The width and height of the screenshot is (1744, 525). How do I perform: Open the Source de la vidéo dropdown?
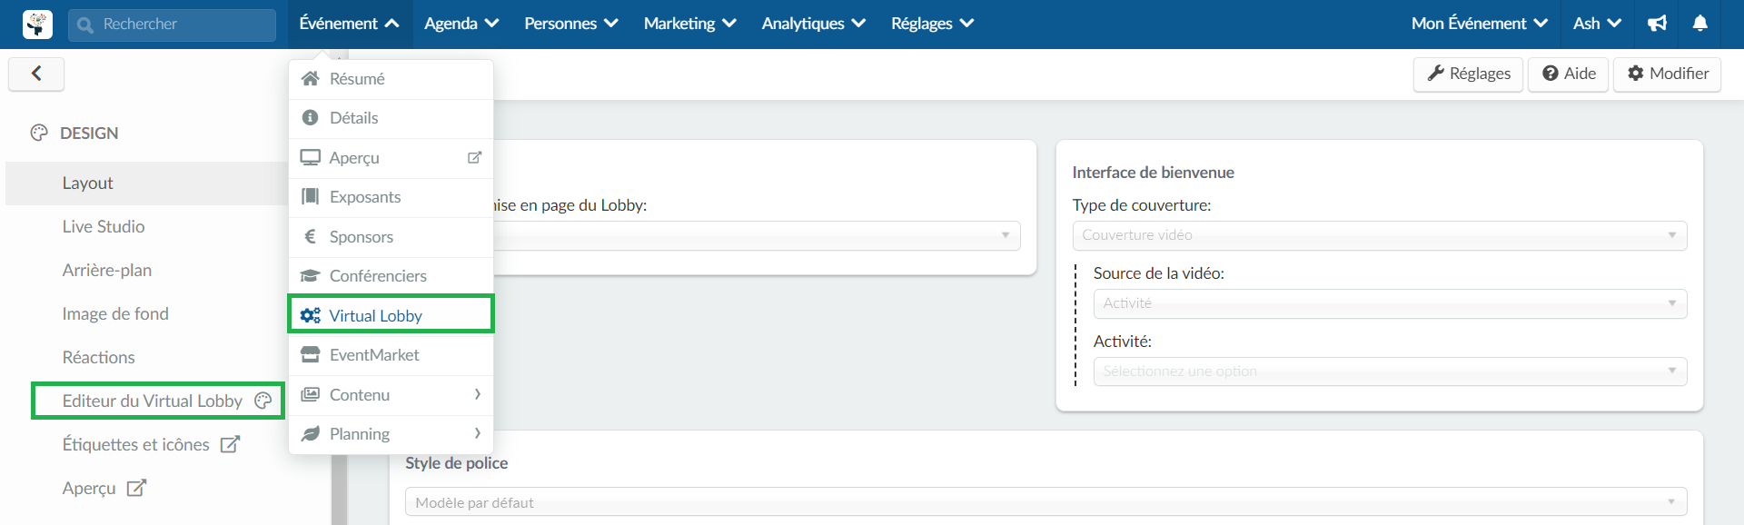click(x=1390, y=304)
